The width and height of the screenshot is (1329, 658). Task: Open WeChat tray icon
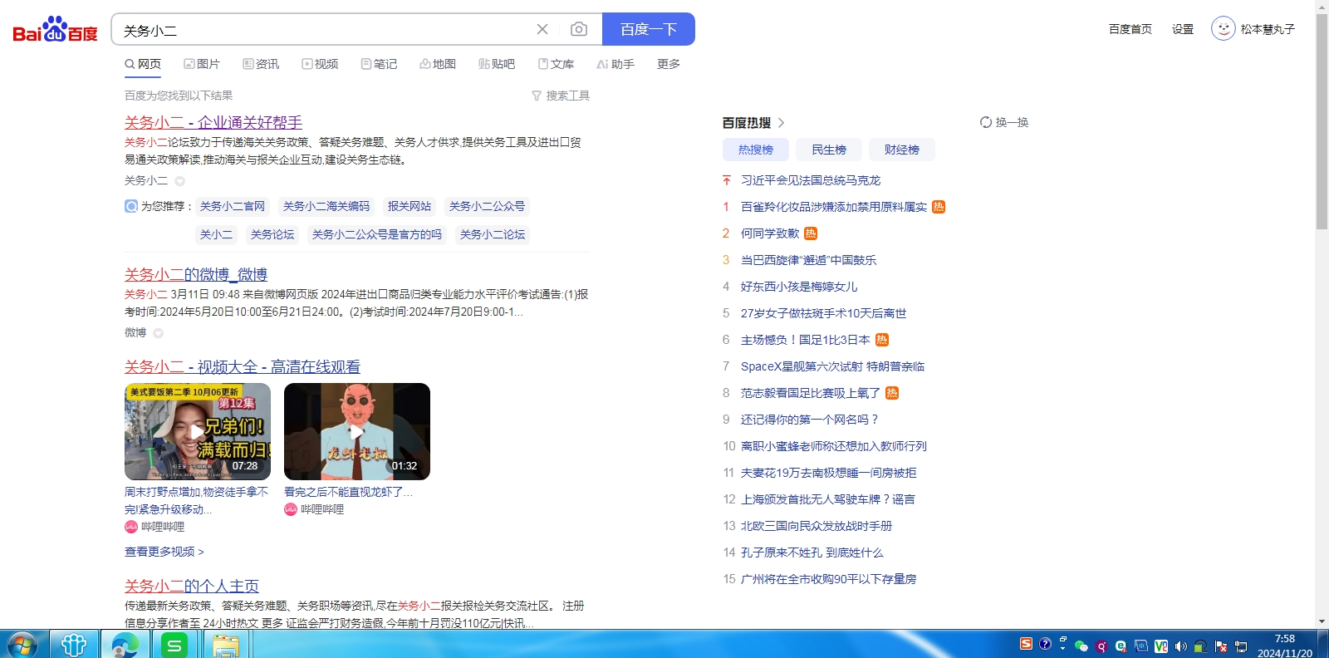coord(1081,646)
